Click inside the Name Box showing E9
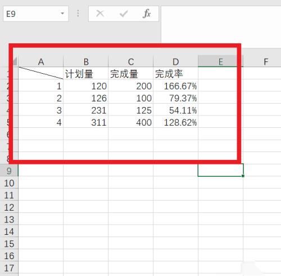Image resolution: width=281 pixels, height=276 pixels. tap(32, 14)
